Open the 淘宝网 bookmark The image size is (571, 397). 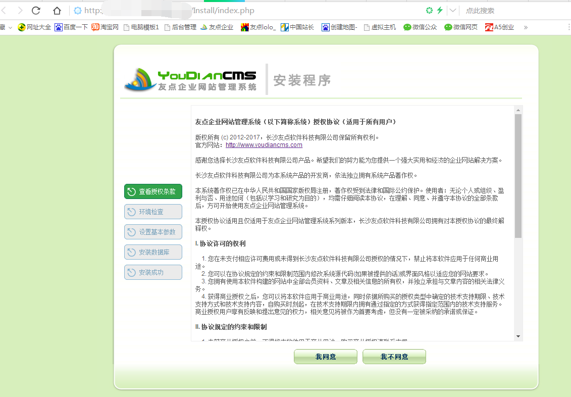pos(105,27)
